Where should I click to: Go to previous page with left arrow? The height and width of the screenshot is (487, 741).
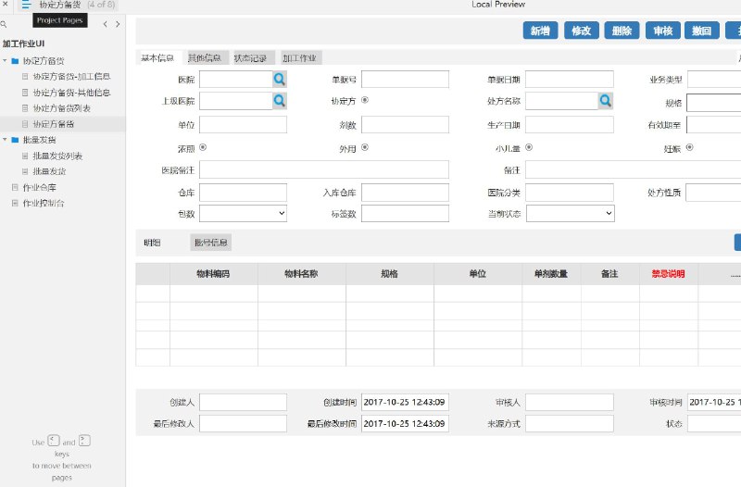tap(105, 24)
